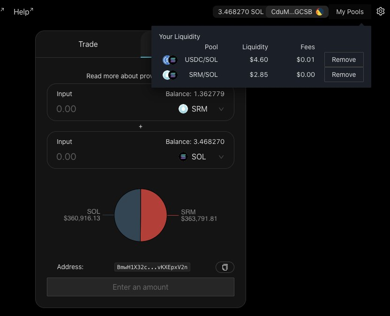Open the SOL token selector
The image size is (390, 316).
click(x=201, y=157)
